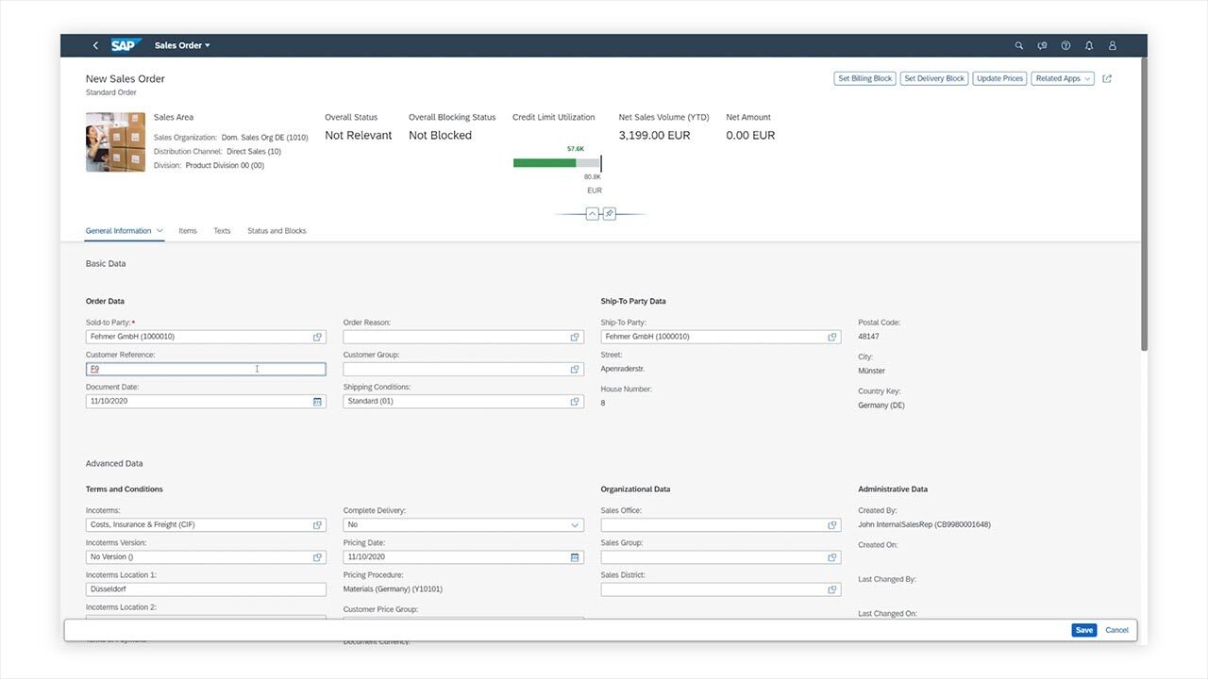The width and height of the screenshot is (1208, 679).
Task: Open the Status and Blocks tab
Action: pyautogui.click(x=276, y=230)
